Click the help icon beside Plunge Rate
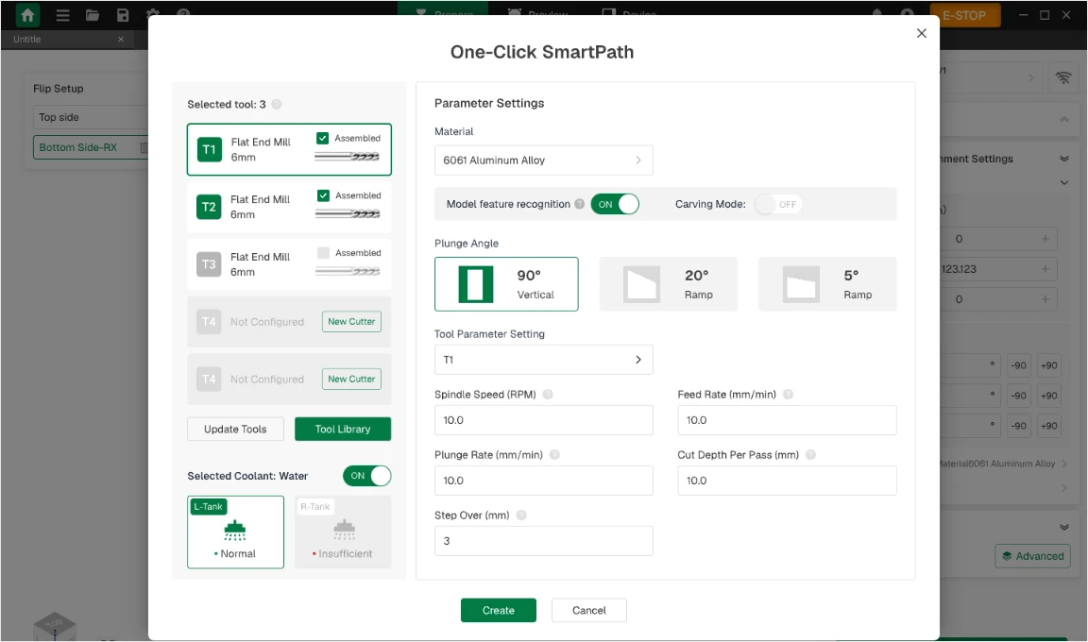Image resolution: width=1088 pixels, height=642 pixels. click(x=554, y=455)
